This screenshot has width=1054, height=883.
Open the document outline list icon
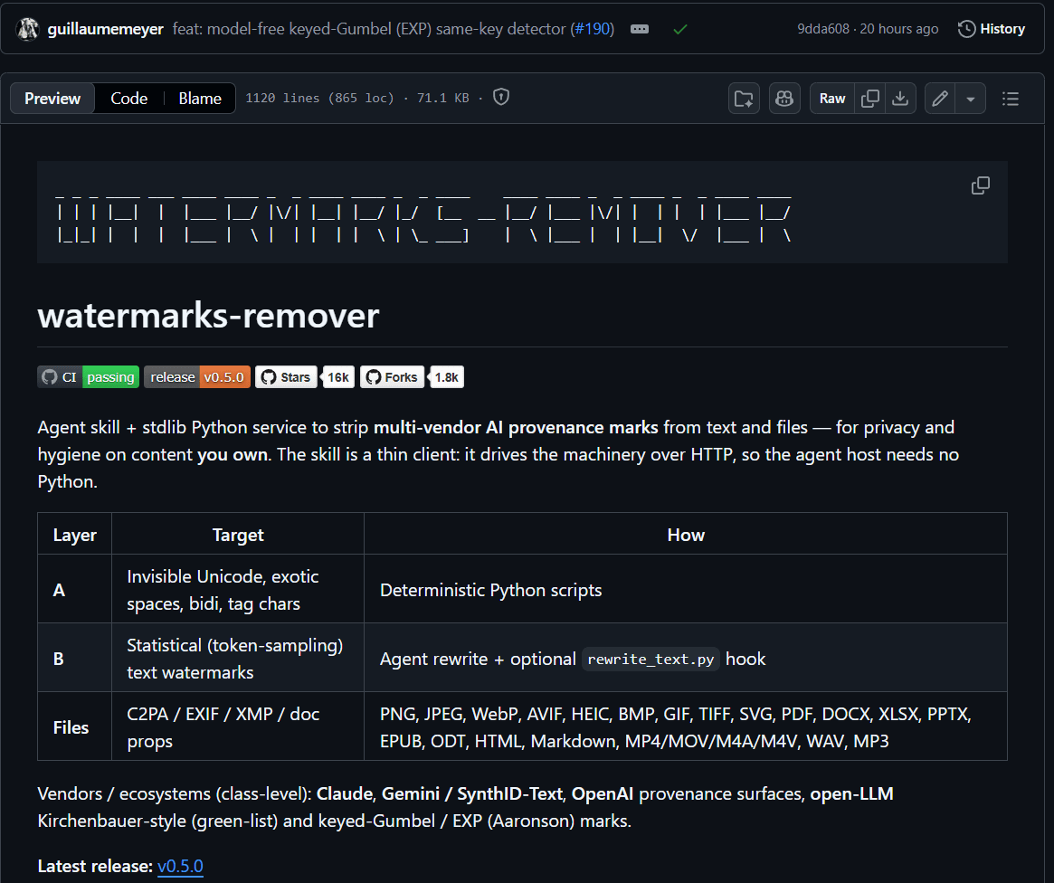pyautogui.click(x=1011, y=99)
